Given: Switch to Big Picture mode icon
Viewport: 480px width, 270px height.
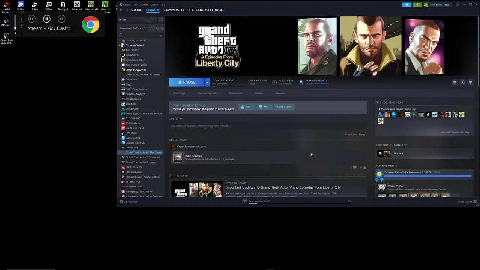Looking at the screenshot, I should (x=457, y=4).
